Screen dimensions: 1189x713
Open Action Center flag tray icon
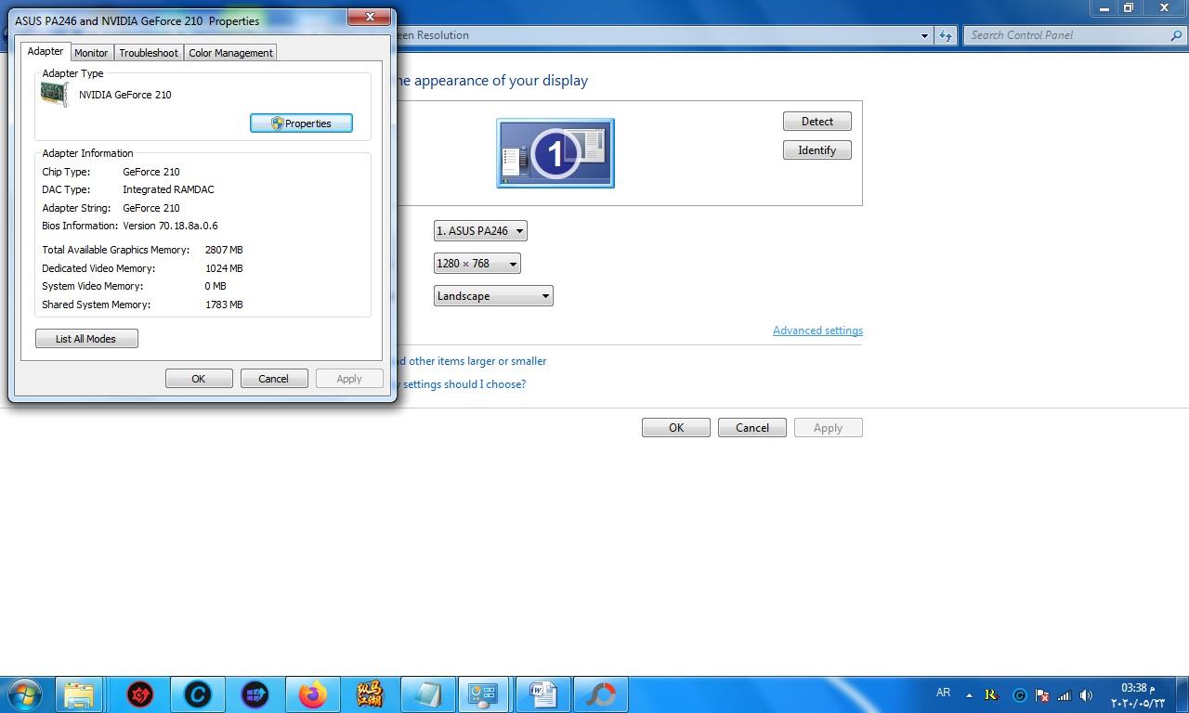[x=1042, y=695]
